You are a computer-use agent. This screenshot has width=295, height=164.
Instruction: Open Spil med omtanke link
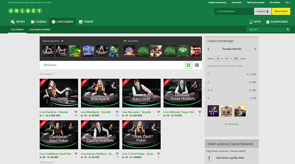pos(255,2)
